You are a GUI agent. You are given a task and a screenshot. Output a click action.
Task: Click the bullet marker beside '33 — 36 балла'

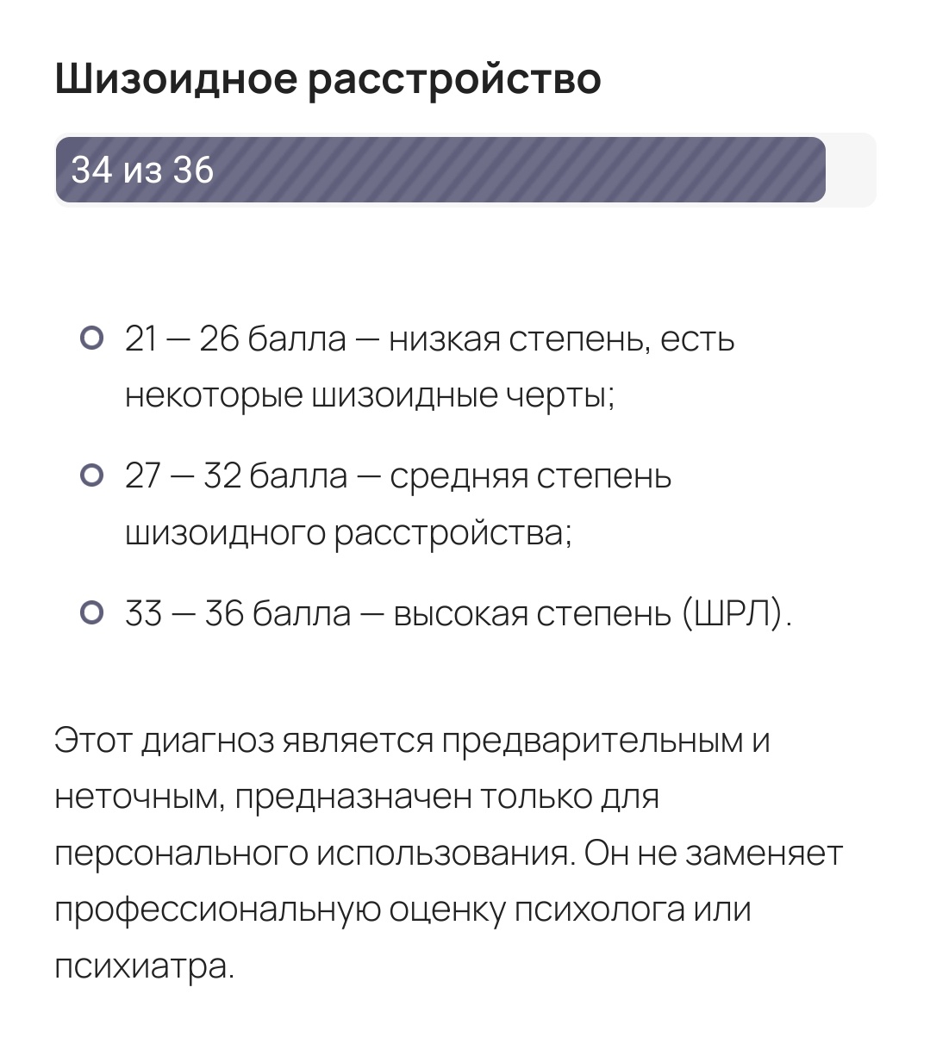(x=91, y=613)
